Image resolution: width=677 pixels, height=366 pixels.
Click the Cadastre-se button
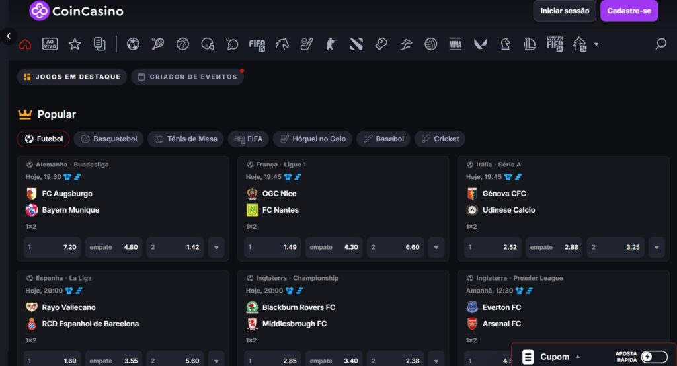coord(629,11)
